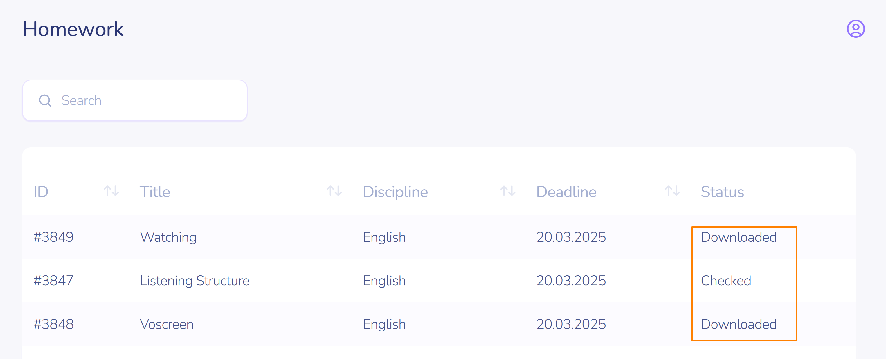Open the user profile icon
Image resolution: width=886 pixels, height=359 pixels.
click(856, 28)
